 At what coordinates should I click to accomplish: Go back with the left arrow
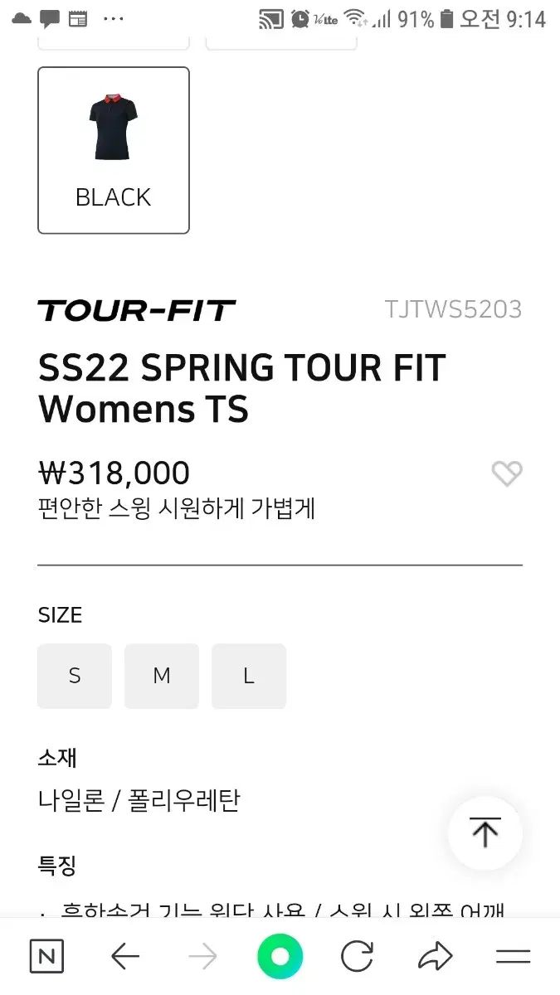pos(125,957)
